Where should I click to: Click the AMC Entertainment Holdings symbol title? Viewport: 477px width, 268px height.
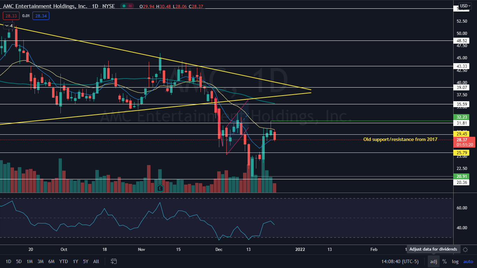pos(45,6)
